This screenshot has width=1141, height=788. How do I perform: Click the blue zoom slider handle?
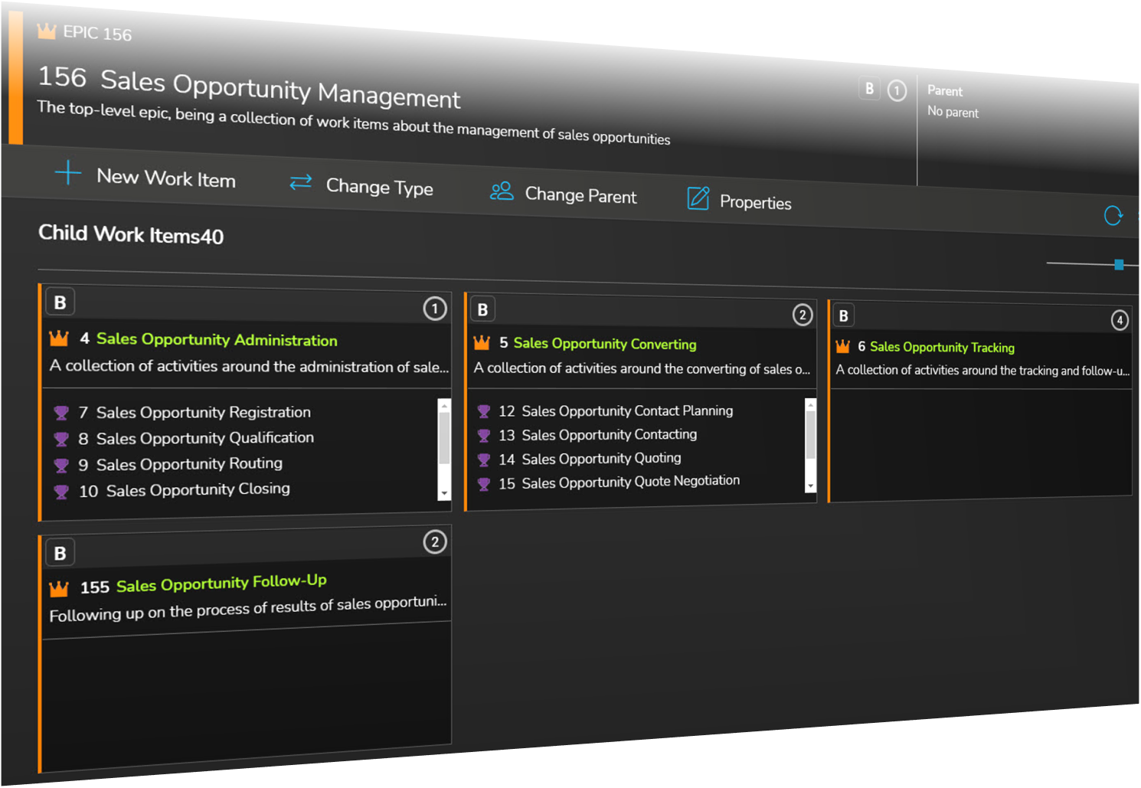click(x=1119, y=265)
